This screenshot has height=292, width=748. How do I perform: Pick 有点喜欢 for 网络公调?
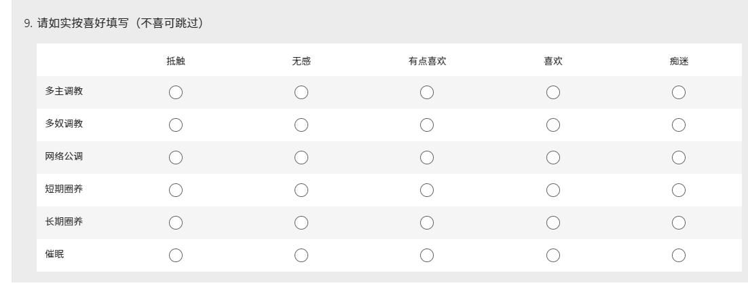click(x=427, y=158)
